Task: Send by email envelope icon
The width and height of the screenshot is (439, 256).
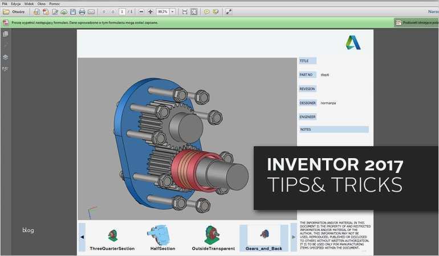Action: click(x=91, y=12)
